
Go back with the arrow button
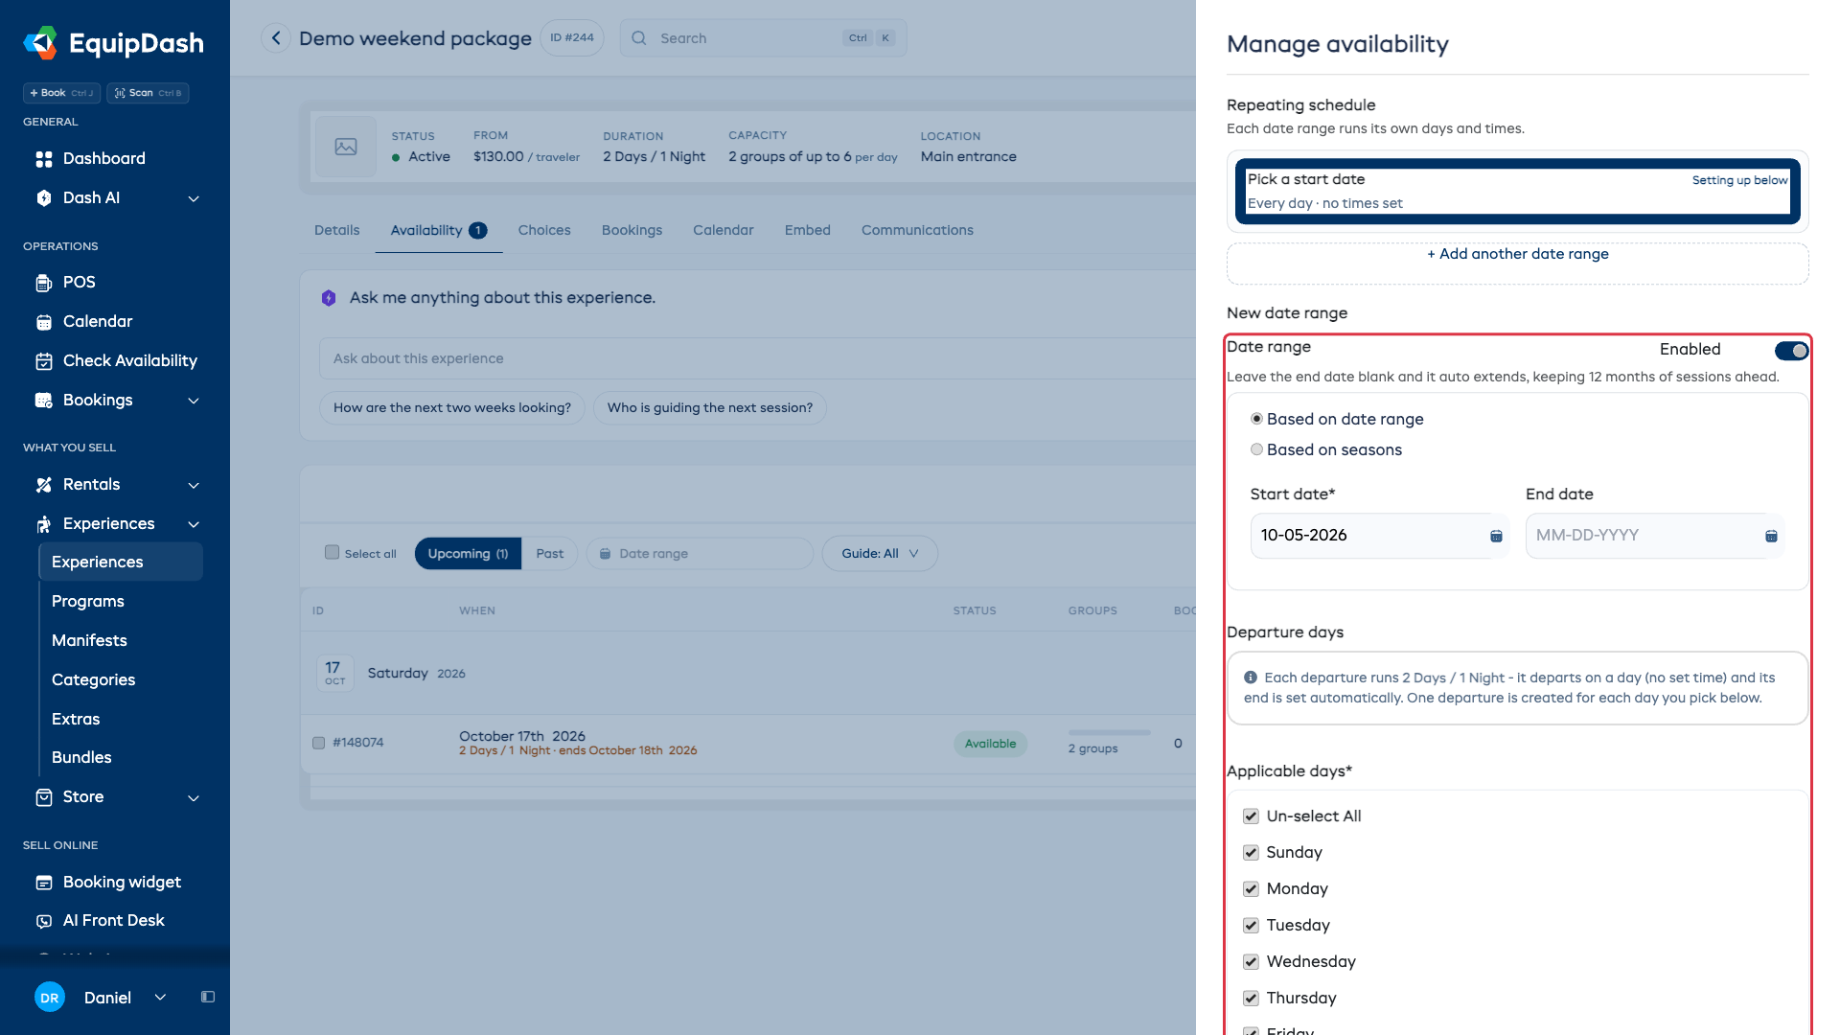tap(276, 38)
